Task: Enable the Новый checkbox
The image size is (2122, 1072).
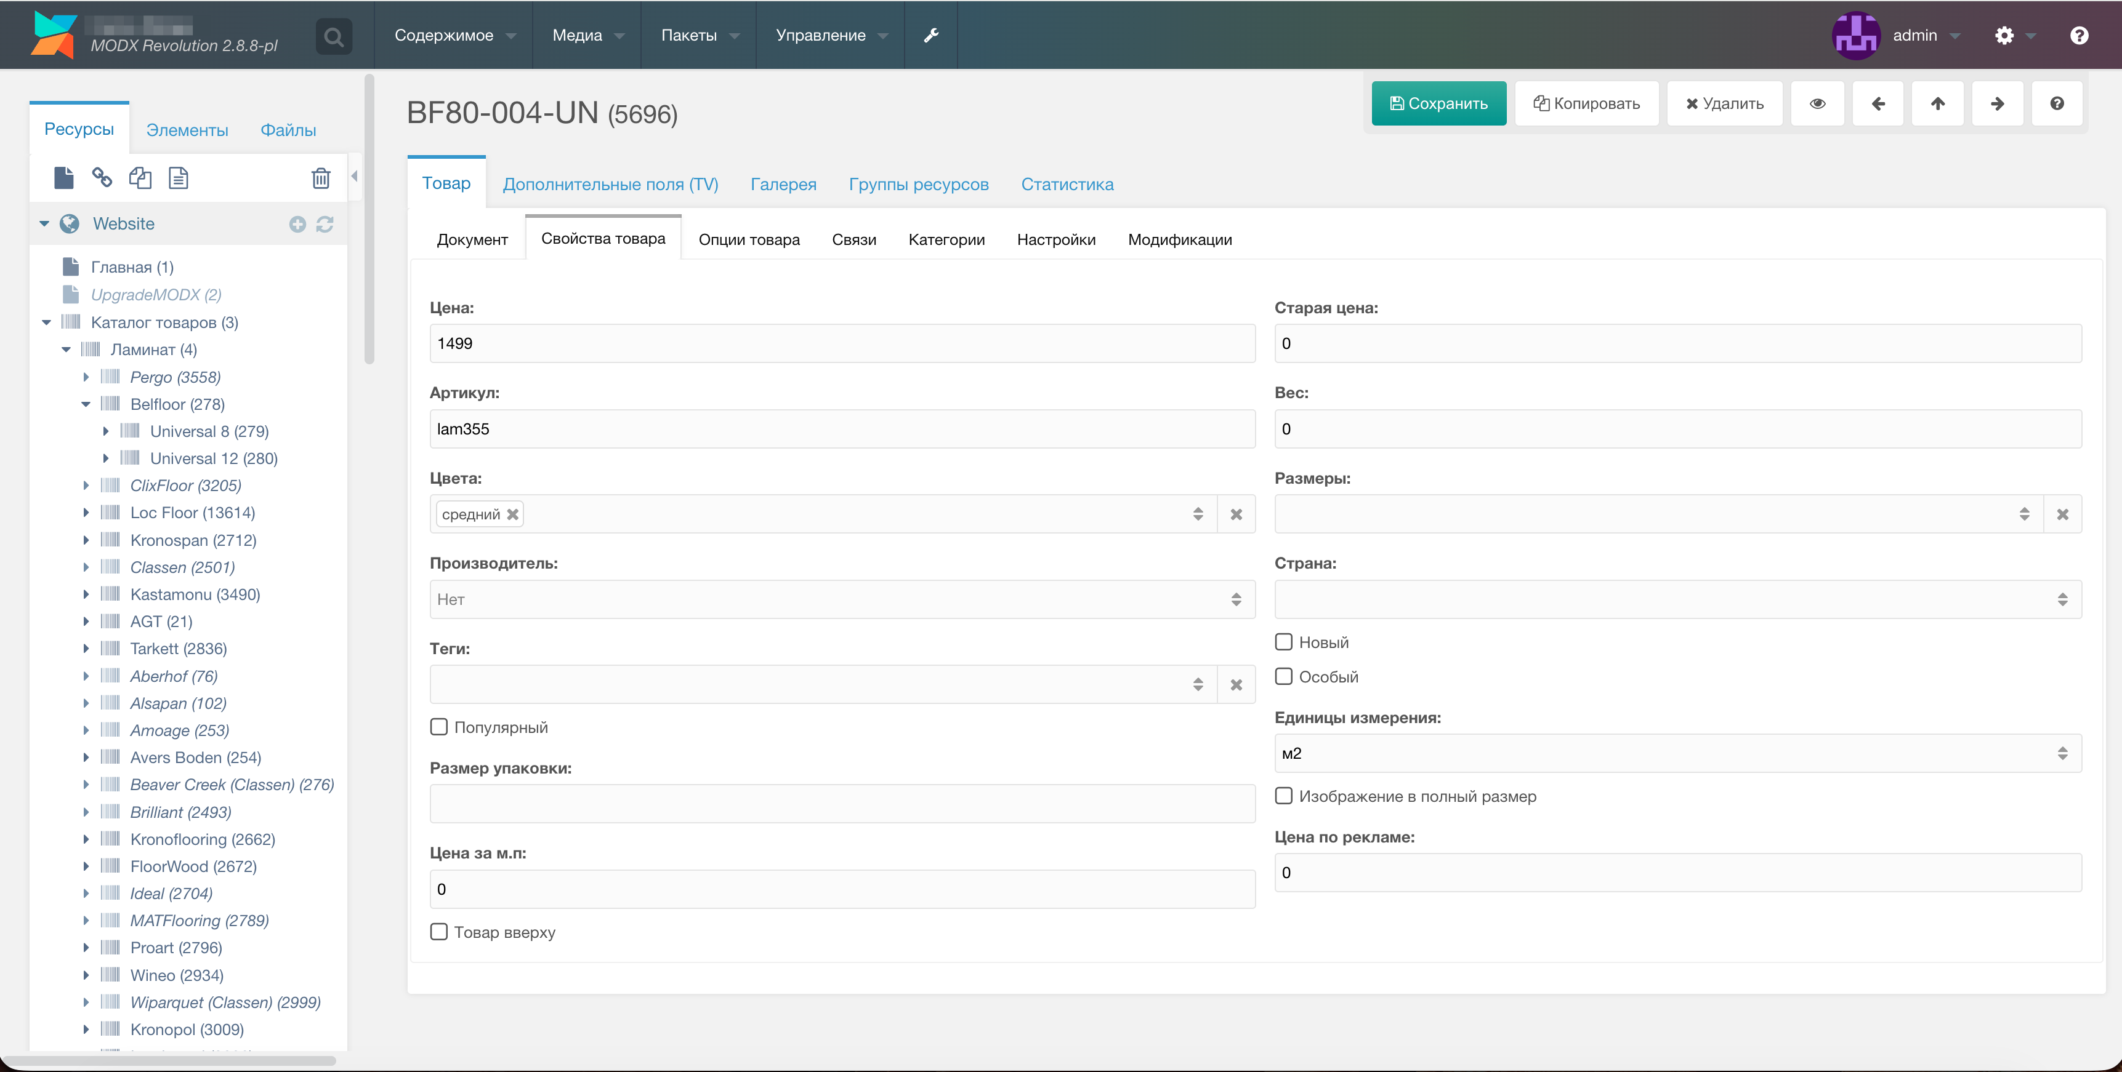Action: pyautogui.click(x=1283, y=642)
